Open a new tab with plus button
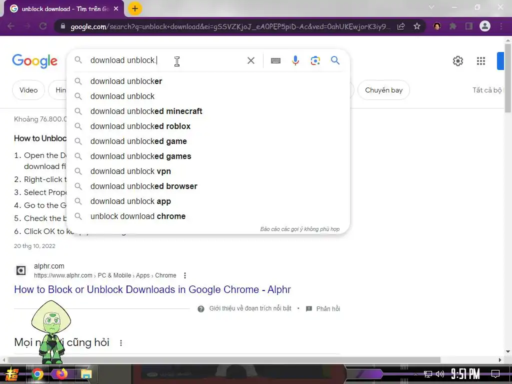512x384 pixels. (x=135, y=8)
